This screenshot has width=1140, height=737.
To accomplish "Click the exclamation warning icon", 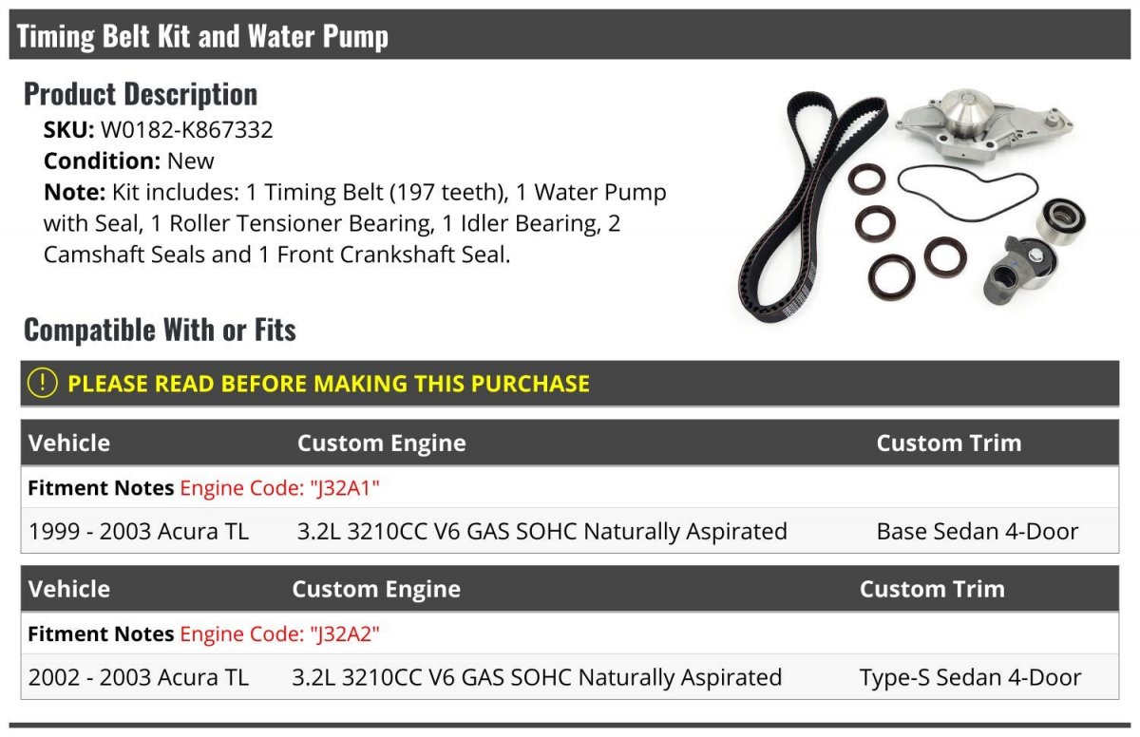I will pos(43,384).
